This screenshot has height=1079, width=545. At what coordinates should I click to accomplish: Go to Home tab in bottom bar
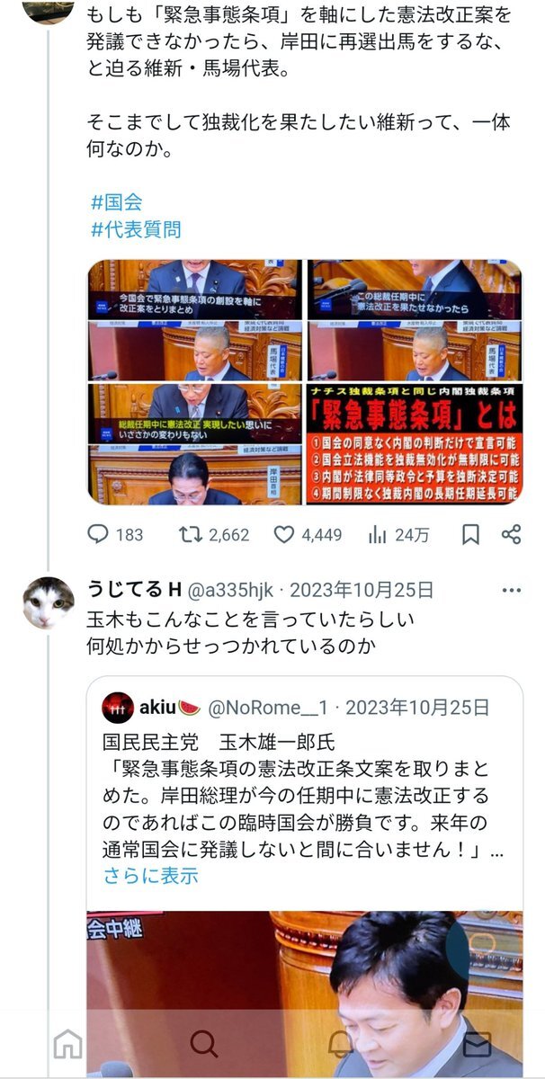tap(67, 1044)
